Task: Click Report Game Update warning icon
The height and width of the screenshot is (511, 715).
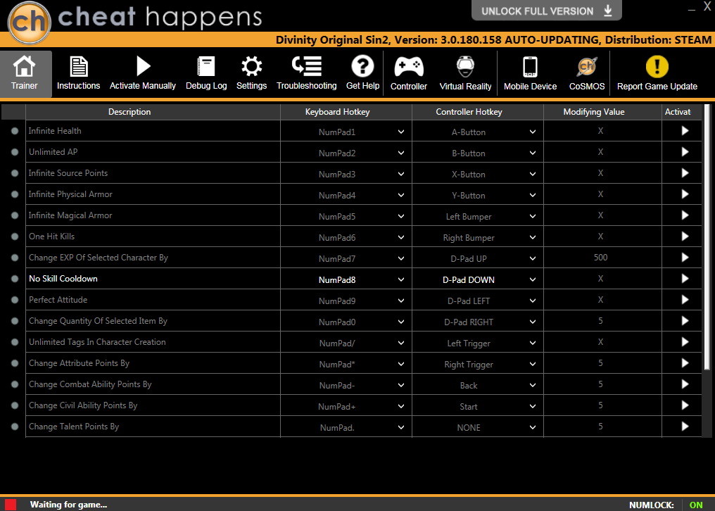Action: (x=657, y=67)
